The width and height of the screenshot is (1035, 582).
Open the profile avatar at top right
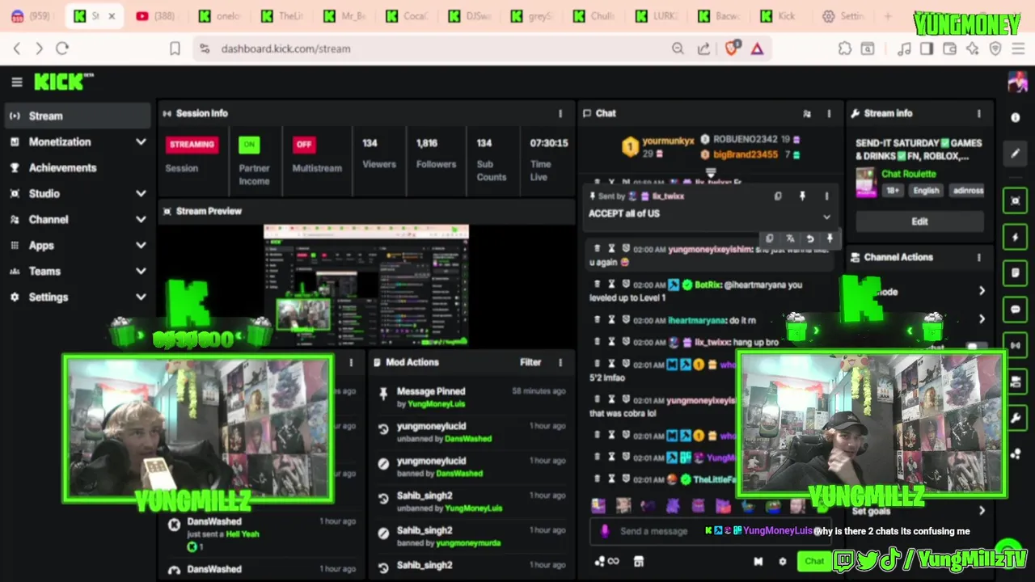pyautogui.click(x=1016, y=82)
